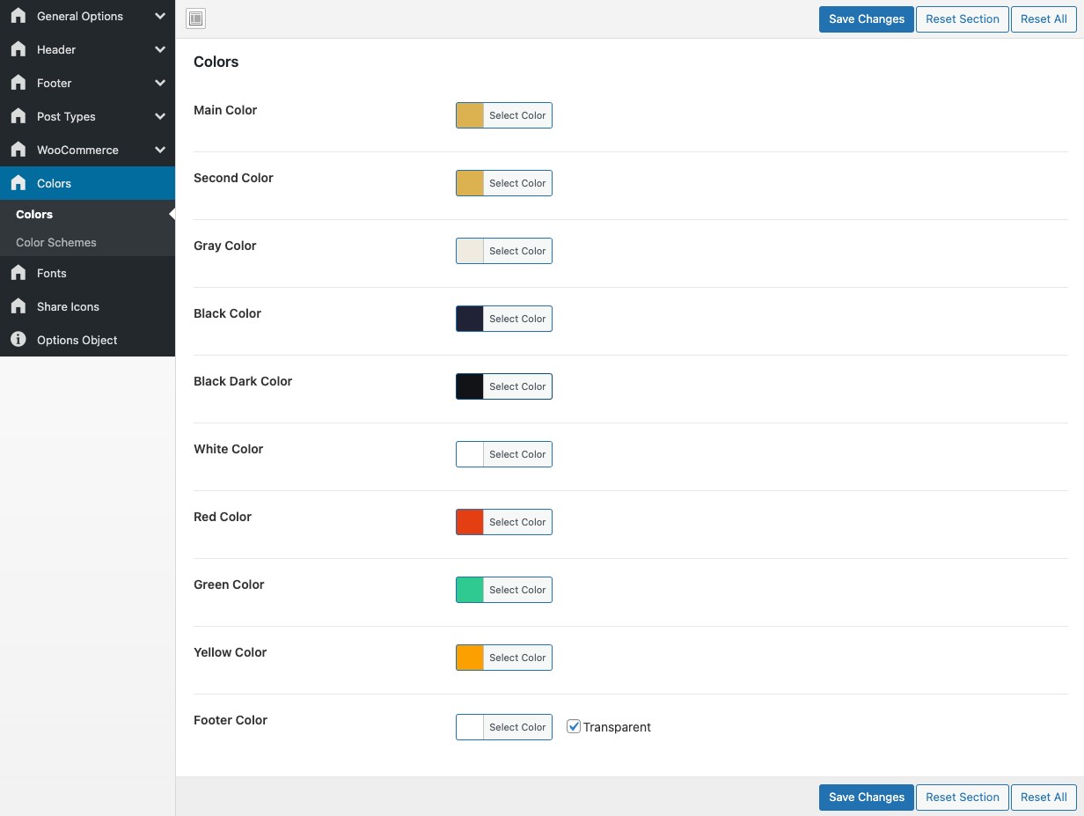Click the White Color swatch
This screenshot has width=1084, height=816.
[470, 454]
